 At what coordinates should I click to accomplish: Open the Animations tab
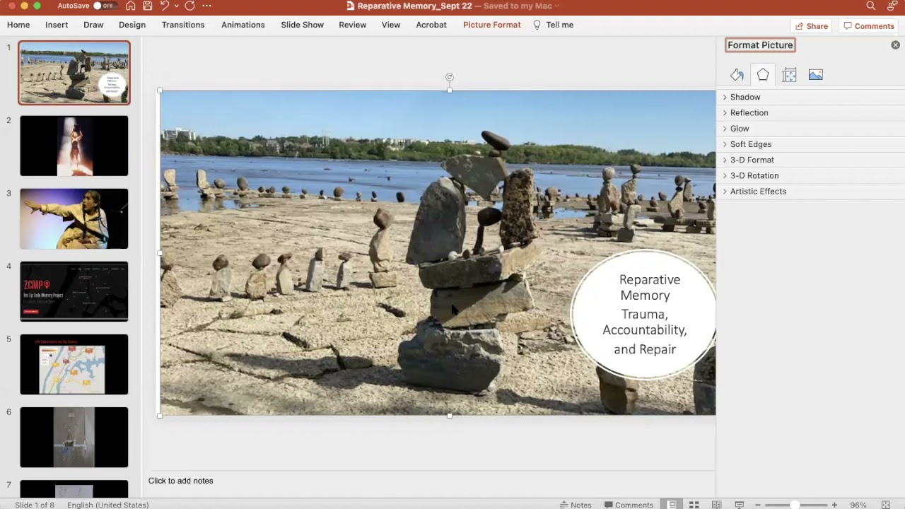pos(243,25)
